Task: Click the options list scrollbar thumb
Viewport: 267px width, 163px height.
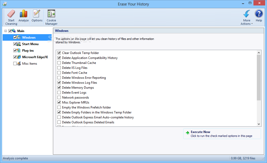Action: coord(259,77)
